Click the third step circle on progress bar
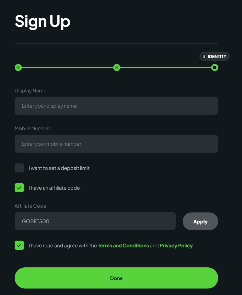This screenshot has width=242, height=295. click(x=215, y=68)
